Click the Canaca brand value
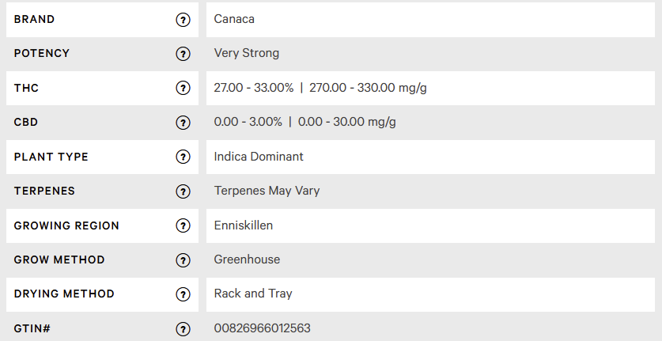Viewport: 662px width, 341px height. coord(234,19)
